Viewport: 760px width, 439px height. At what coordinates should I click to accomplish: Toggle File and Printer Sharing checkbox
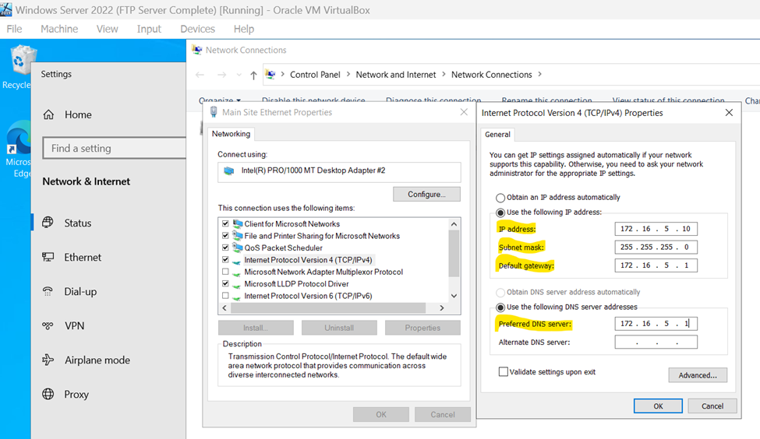point(225,236)
